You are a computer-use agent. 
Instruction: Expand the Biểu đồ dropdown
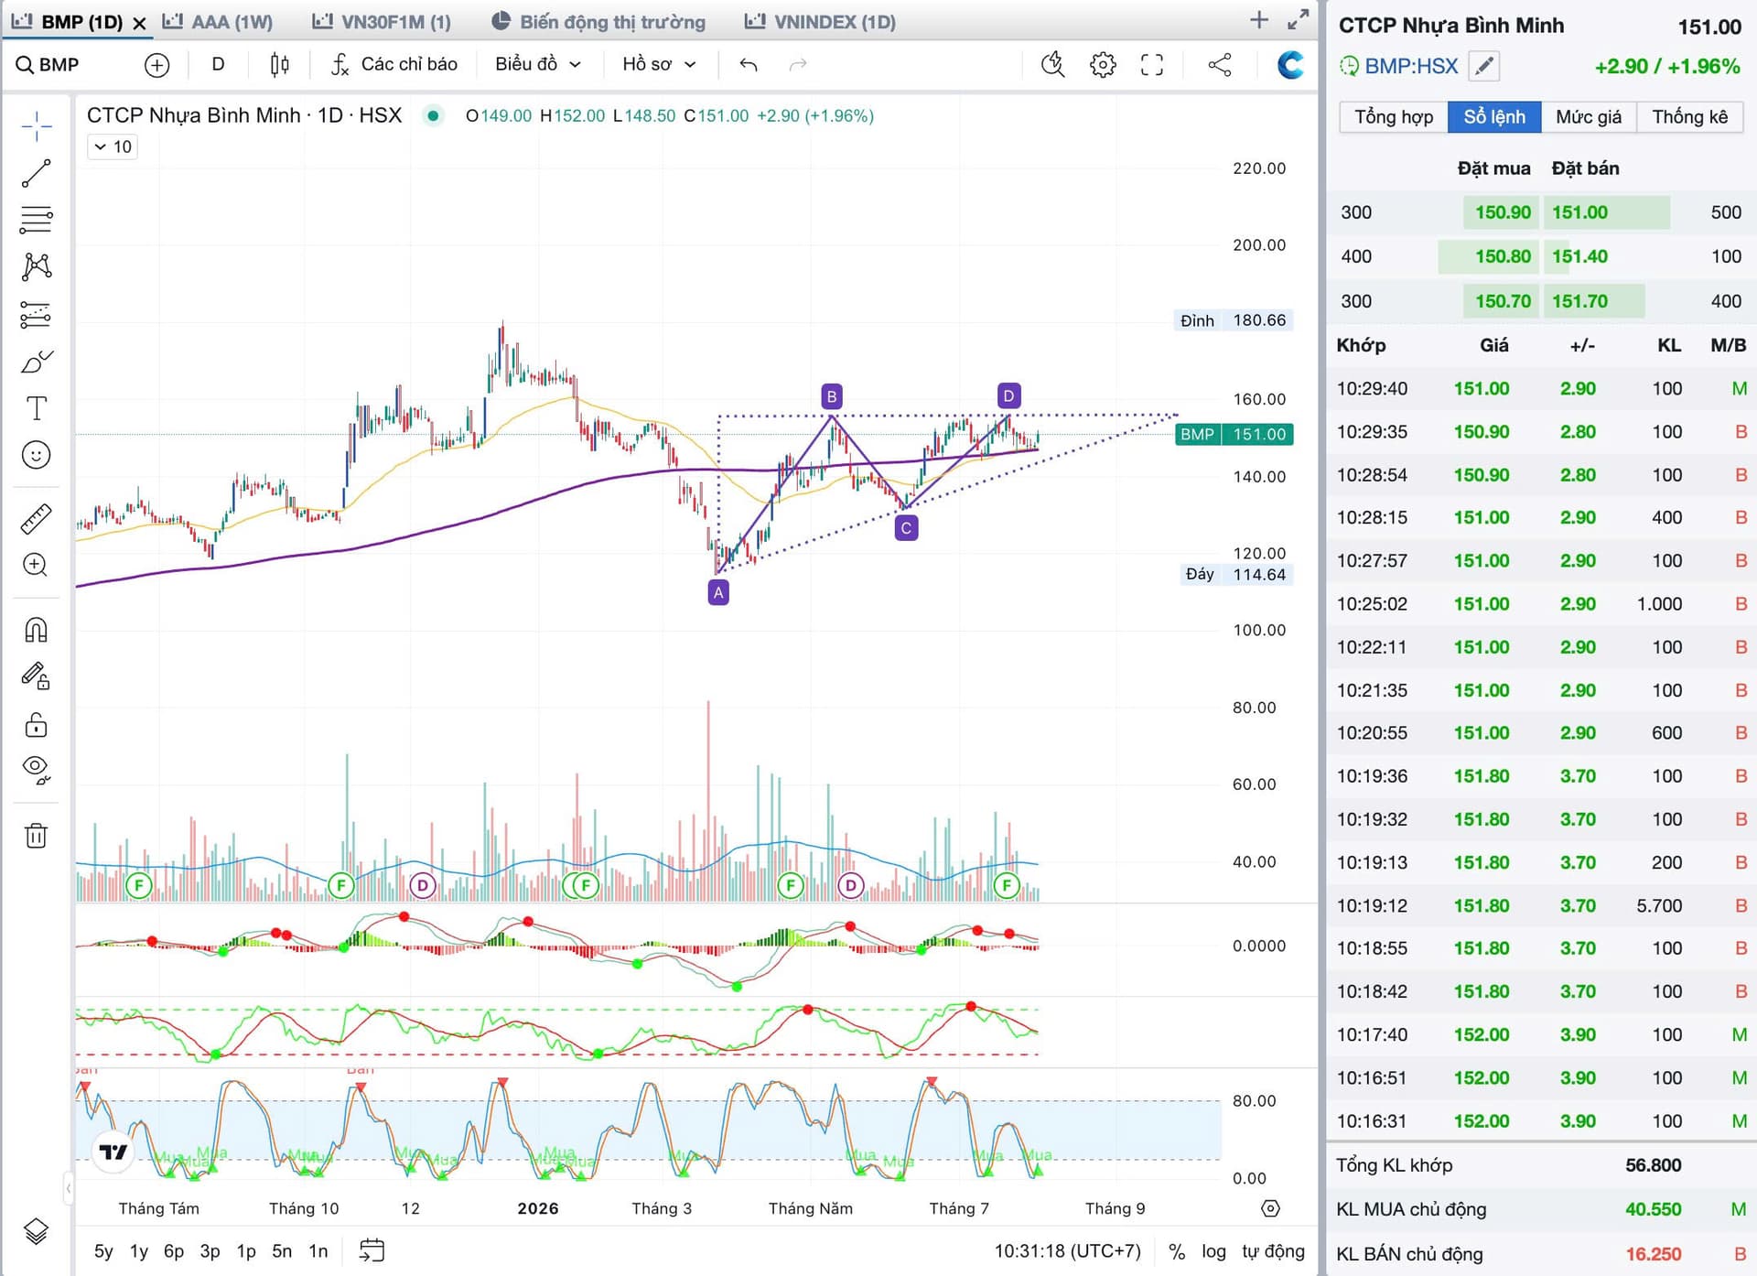538,64
